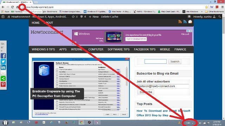Open the Web Index - A blog bookmark
Screen dimensions: 225x126
[x=120, y=12]
